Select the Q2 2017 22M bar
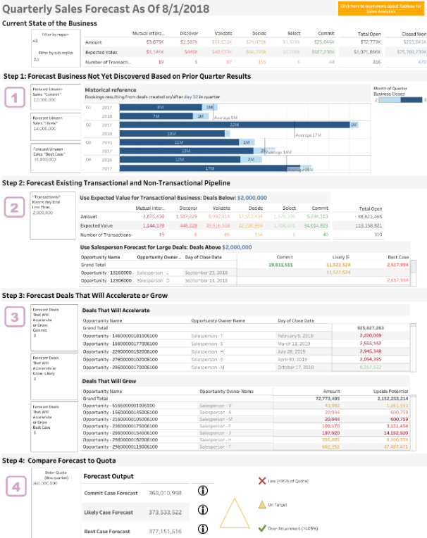The width and height of the screenshot is (427, 538). pos(235,125)
